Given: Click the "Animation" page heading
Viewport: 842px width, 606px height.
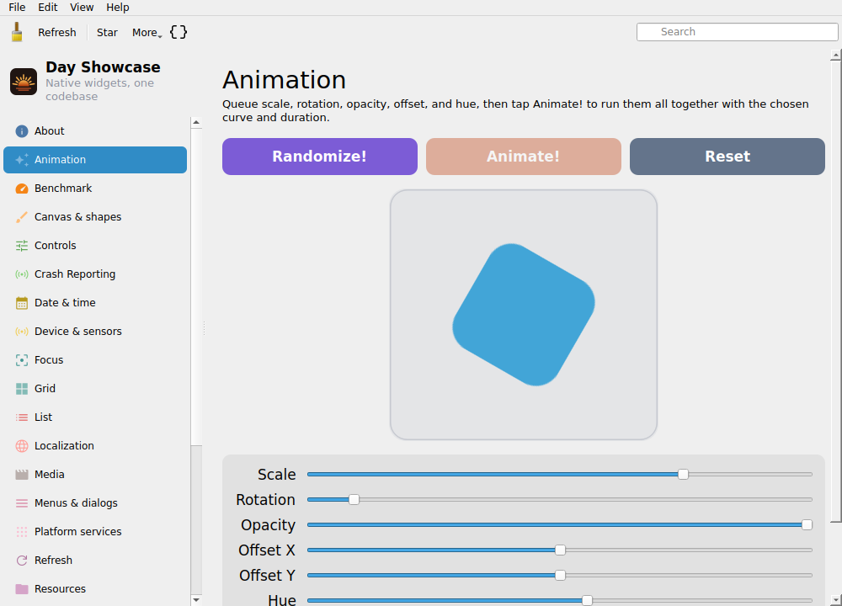Looking at the screenshot, I should point(284,80).
